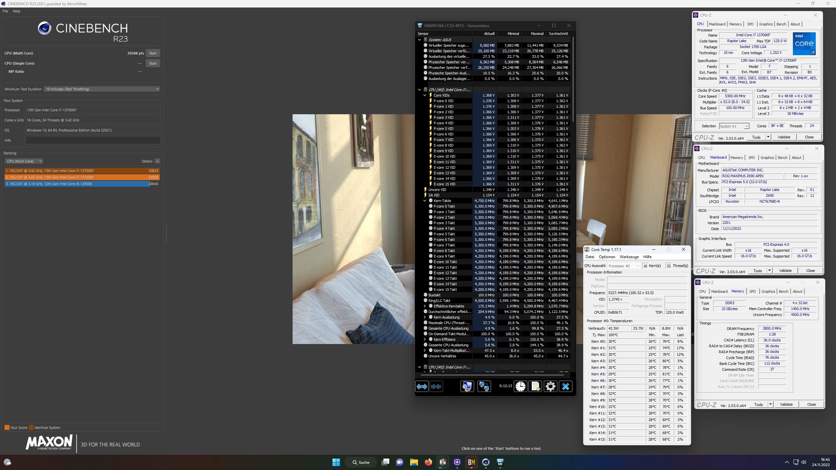This screenshot has width=836, height=470.
Task: Click HWiNFO collapse-columns arrows icon
Action: click(x=436, y=386)
